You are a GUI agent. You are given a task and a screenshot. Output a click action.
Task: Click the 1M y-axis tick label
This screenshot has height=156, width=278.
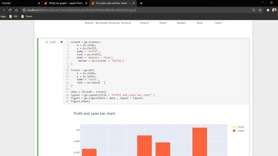click(x=78, y=130)
